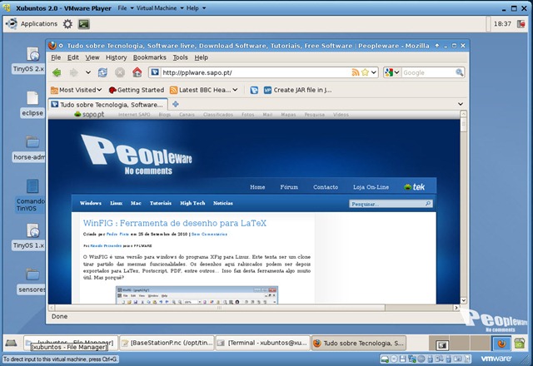The width and height of the screenshot is (533, 366).
Task: Open the sensores desktop folder
Action: (32, 281)
